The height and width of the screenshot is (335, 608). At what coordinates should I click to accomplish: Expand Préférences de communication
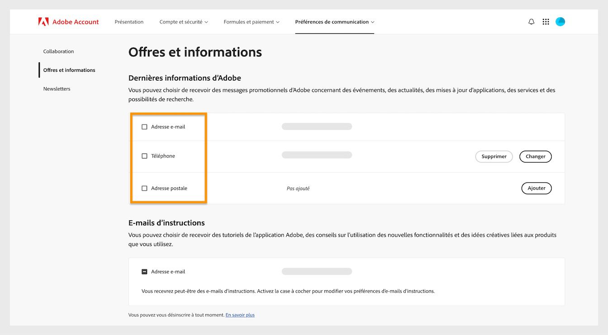coord(335,21)
